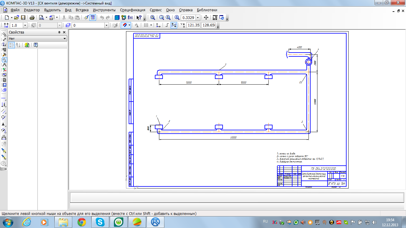Open the zoom scale 0.3329 dropdown
This screenshot has height=228, width=406.
(198, 18)
